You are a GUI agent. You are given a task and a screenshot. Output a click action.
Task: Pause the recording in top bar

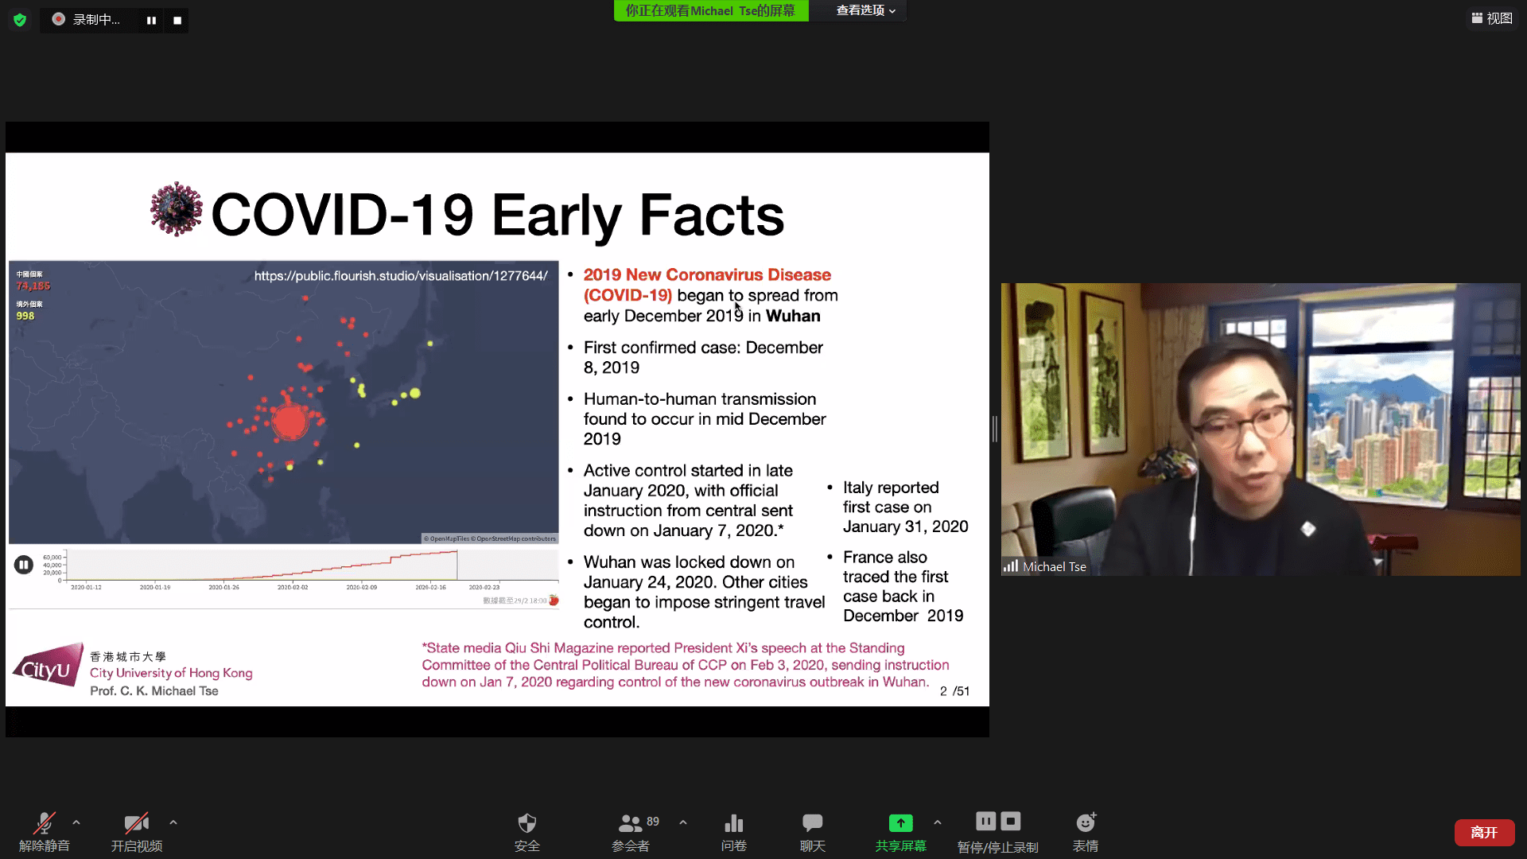coord(151,20)
